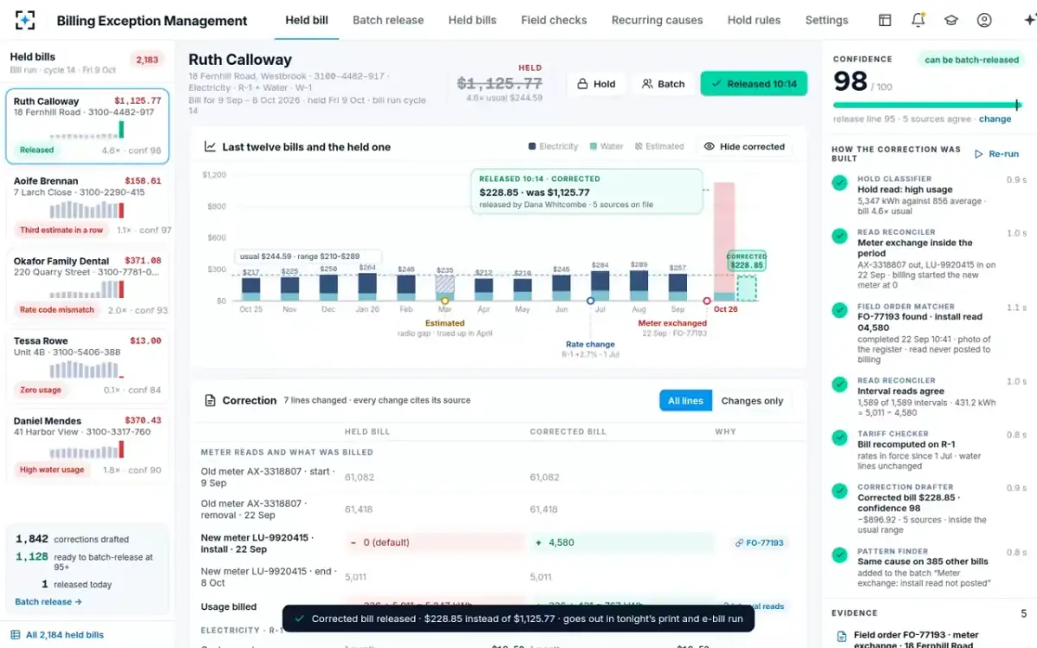The image size is (1037, 648).
Task: Click the Pattern finder check icon
Action: click(839, 555)
